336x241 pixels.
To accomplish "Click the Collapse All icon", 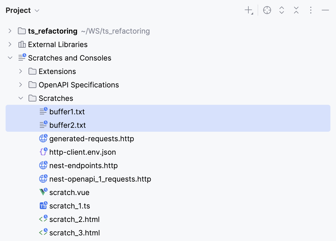I will (x=296, y=11).
